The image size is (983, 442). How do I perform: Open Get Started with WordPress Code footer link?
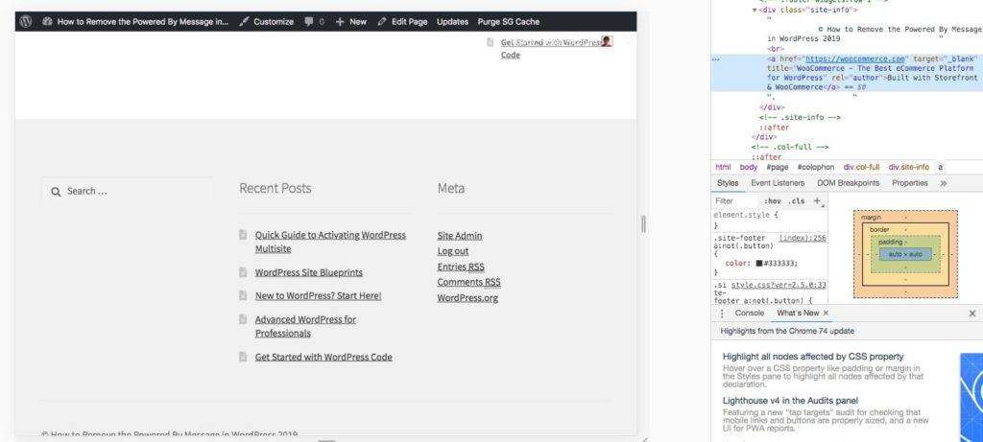click(324, 357)
